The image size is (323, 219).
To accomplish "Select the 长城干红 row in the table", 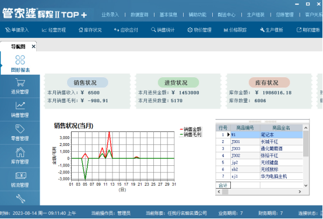I will 259,141.
